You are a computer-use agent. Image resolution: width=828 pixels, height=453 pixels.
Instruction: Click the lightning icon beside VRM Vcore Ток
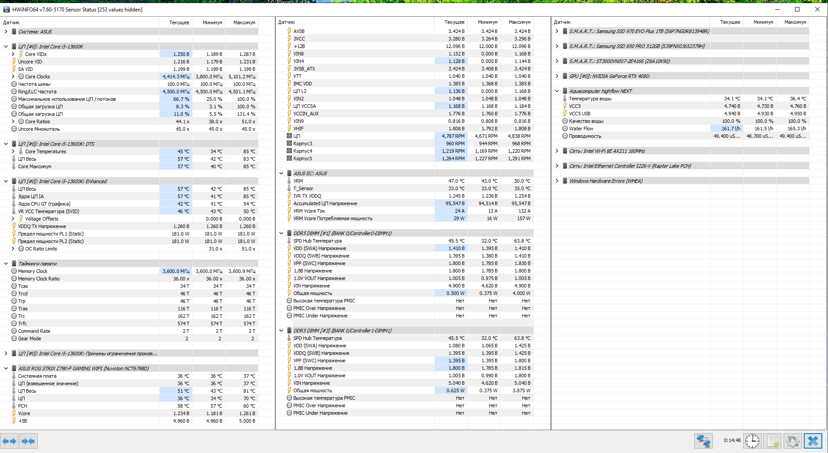tap(289, 211)
